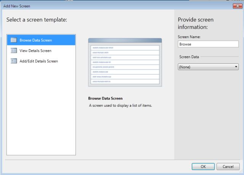This screenshot has width=244, height=175.
Task: Close the Add New Screen dialog
Action: pyautogui.click(x=238, y=6)
